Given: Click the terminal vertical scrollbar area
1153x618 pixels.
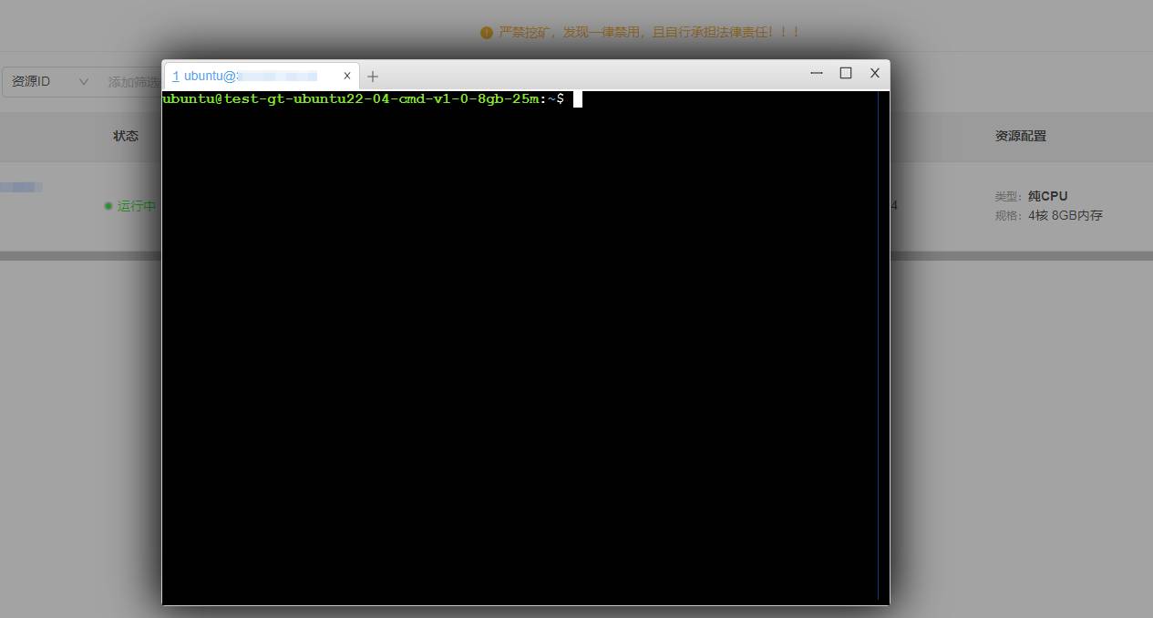Looking at the screenshot, I should click(x=883, y=346).
